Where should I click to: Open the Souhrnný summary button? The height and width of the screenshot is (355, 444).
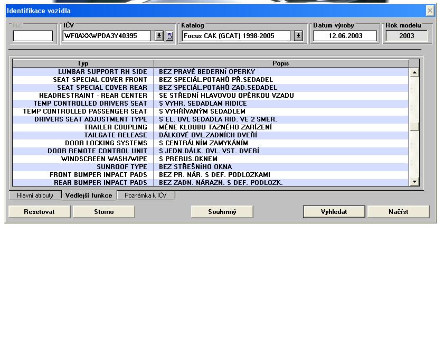pos(222,212)
